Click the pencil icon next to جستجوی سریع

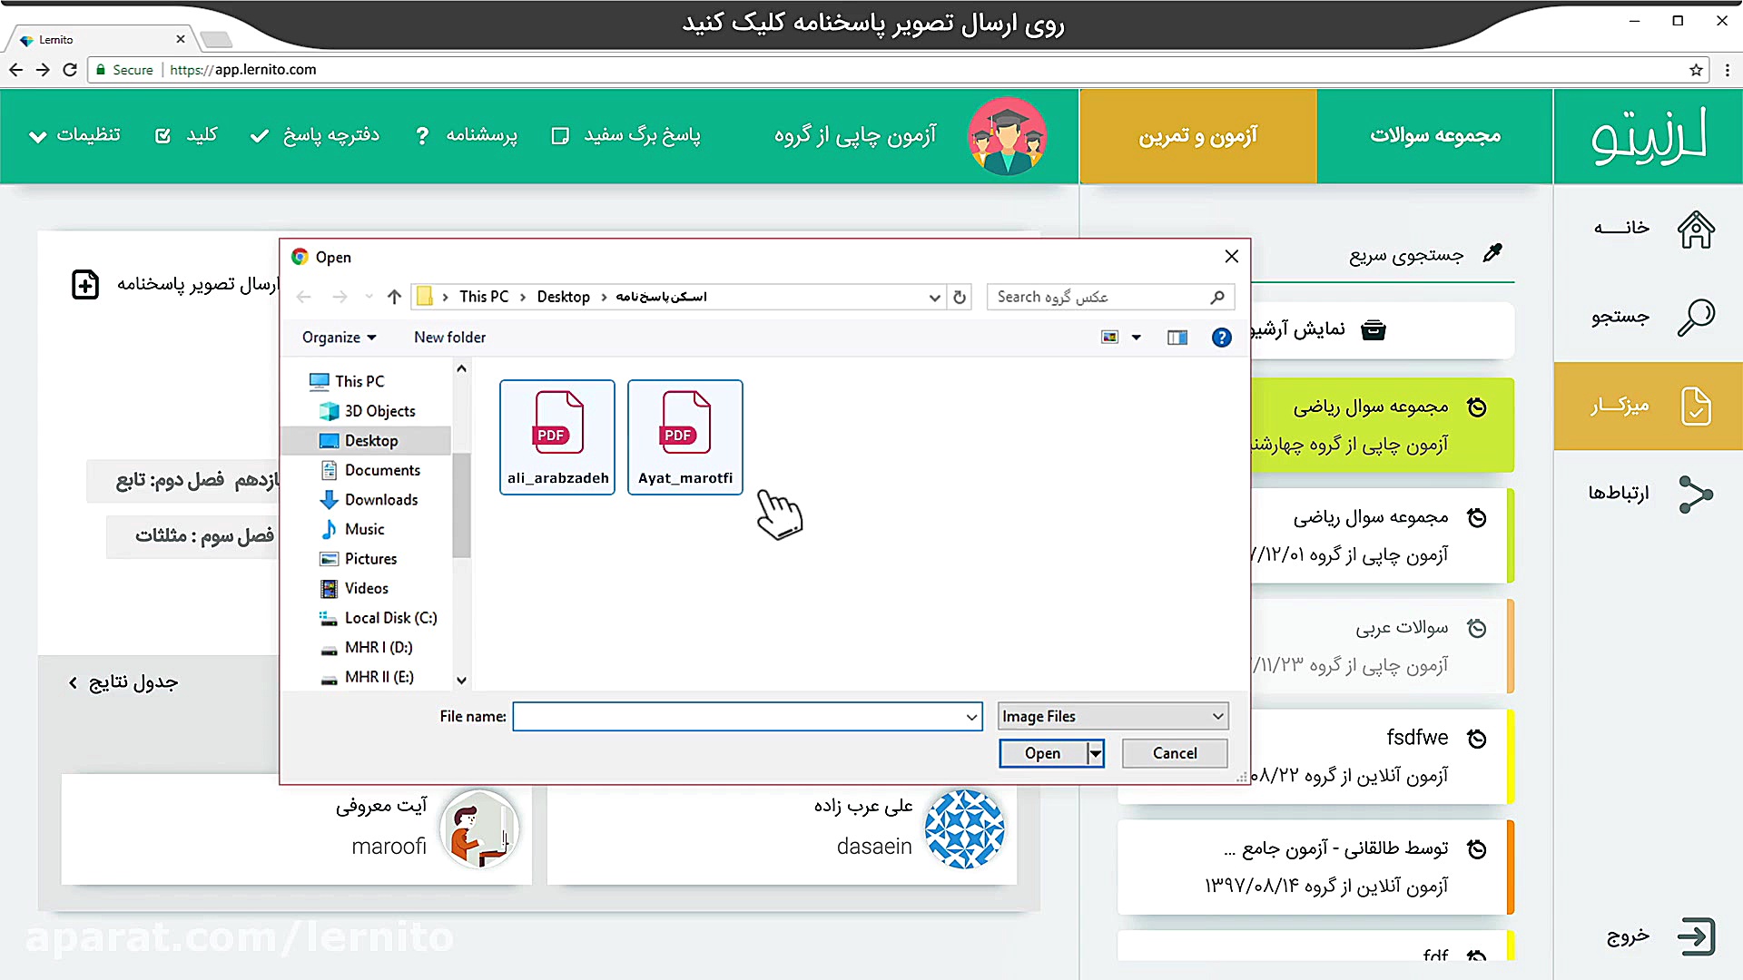(x=1492, y=254)
